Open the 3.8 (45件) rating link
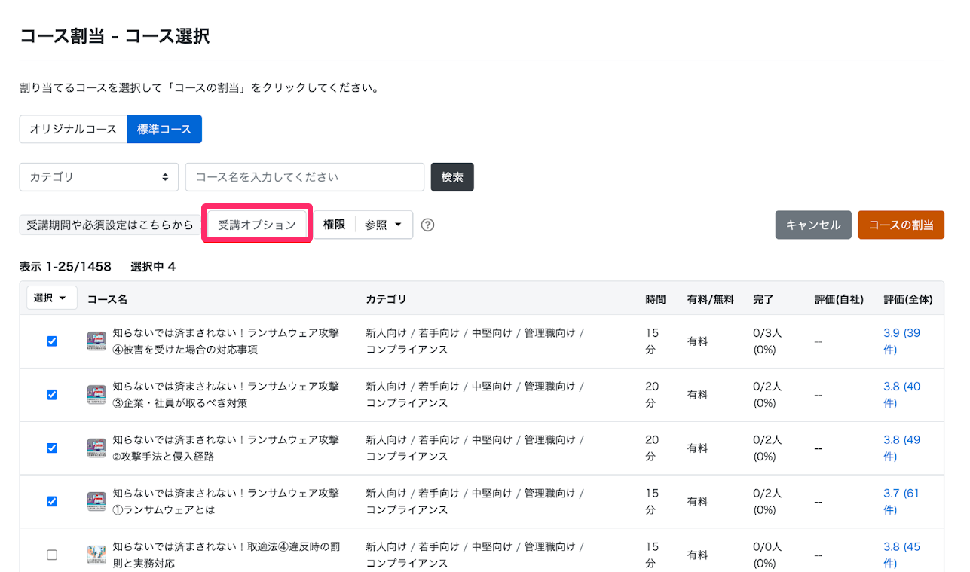The image size is (970, 572). point(901,555)
